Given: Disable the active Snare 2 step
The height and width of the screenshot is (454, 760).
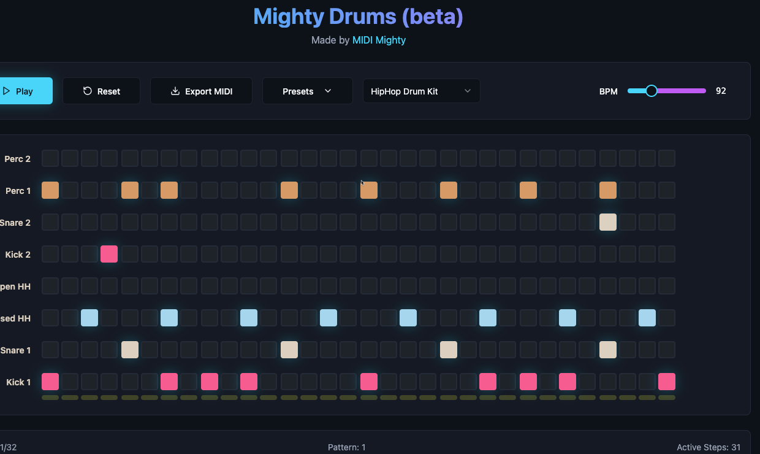Looking at the screenshot, I should point(607,222).
